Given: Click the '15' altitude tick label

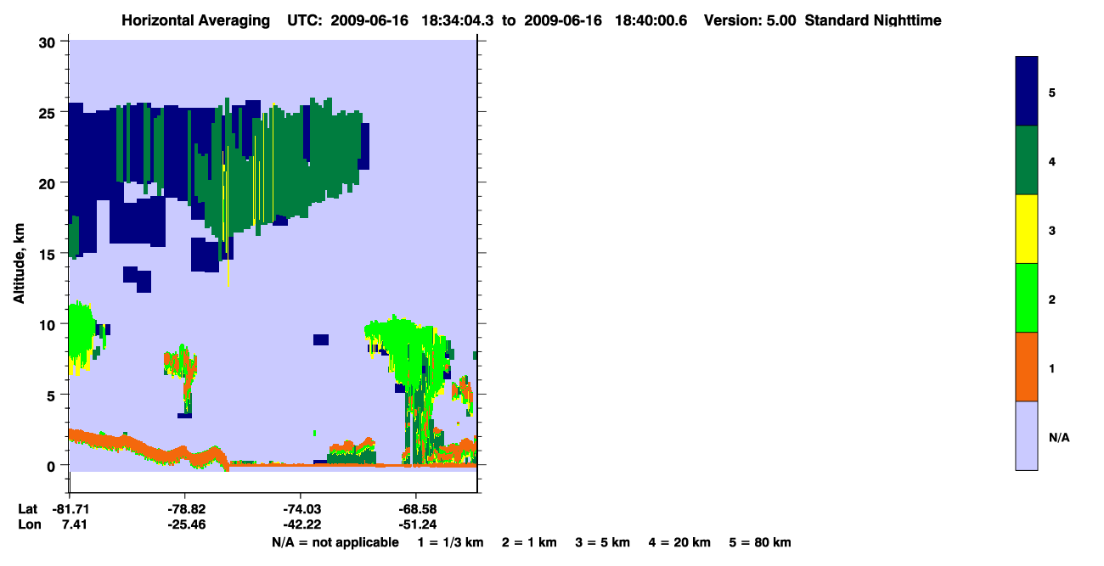Looking at the screenshot, I should point(48,254).
